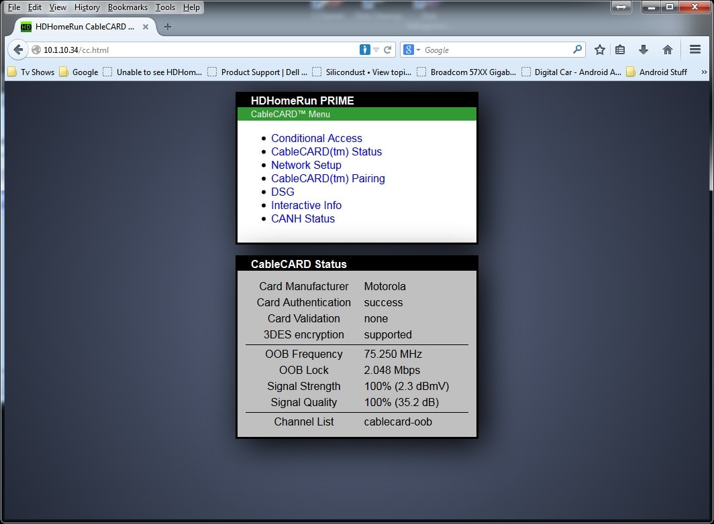Viewport: 714px width, 524px height.
Task: Open a new tab with plus button
Action: pos(168,27)
